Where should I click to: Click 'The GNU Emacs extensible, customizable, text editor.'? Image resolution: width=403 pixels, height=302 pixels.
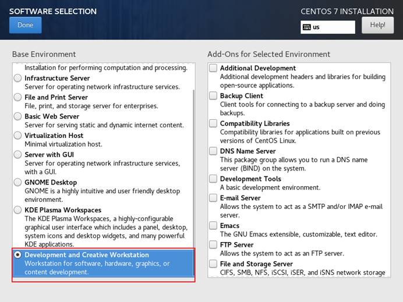[299, 235]
